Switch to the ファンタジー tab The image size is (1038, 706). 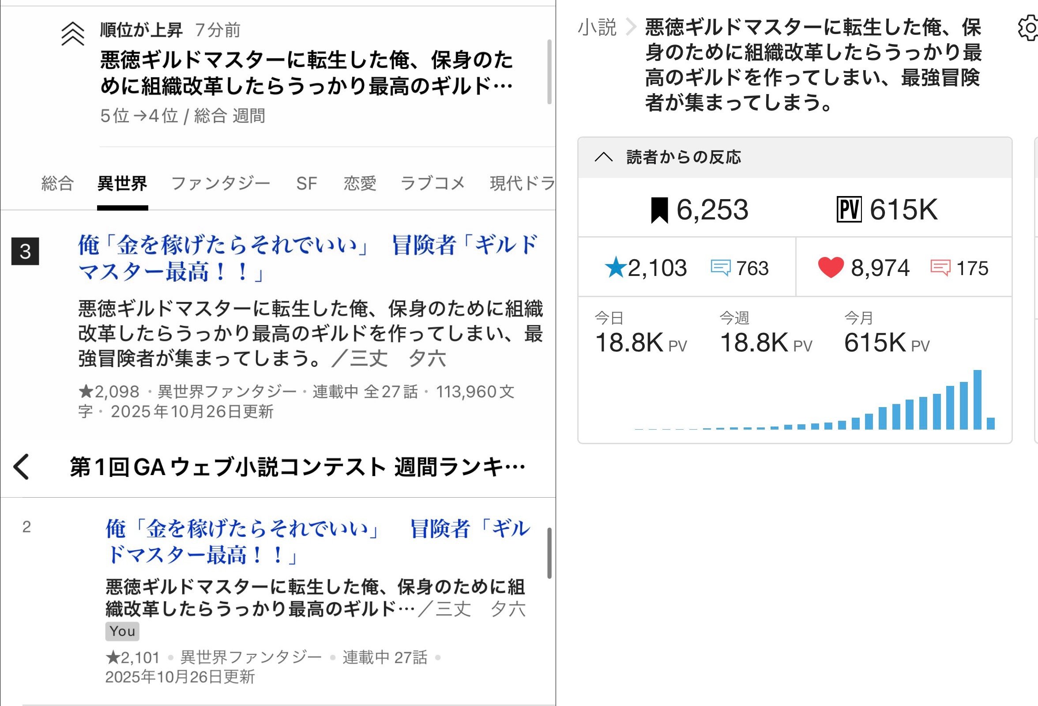point(221,183)
